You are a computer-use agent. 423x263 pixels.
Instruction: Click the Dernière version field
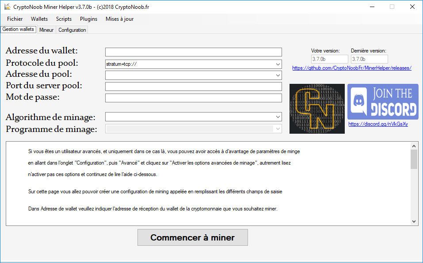point(370,59)
